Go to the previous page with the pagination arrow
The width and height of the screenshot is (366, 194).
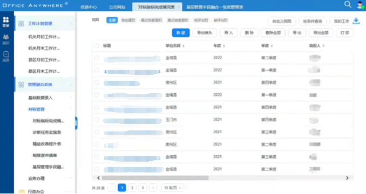click(x=112, y=188)
